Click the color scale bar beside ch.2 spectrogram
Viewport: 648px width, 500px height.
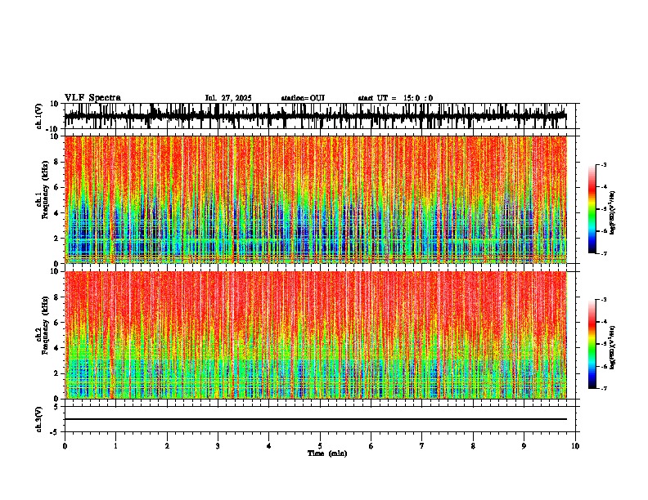pyautogui.click(x=592, y=344)
